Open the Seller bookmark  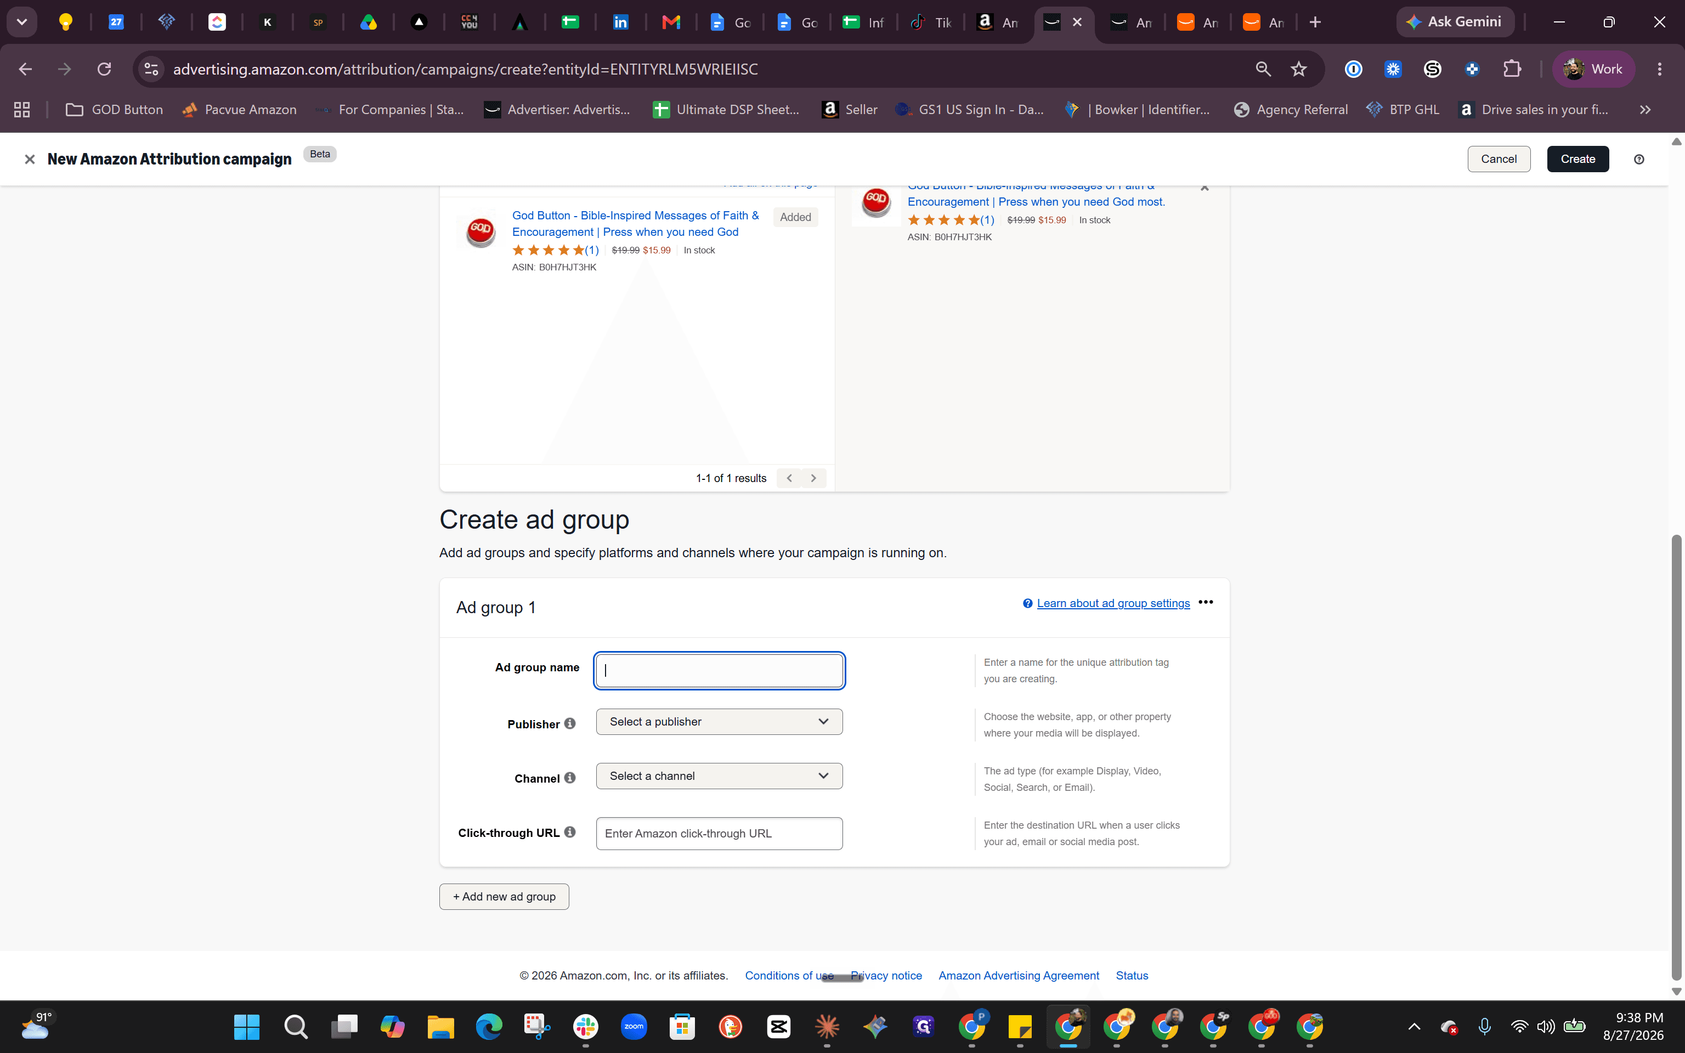[850, 109]
